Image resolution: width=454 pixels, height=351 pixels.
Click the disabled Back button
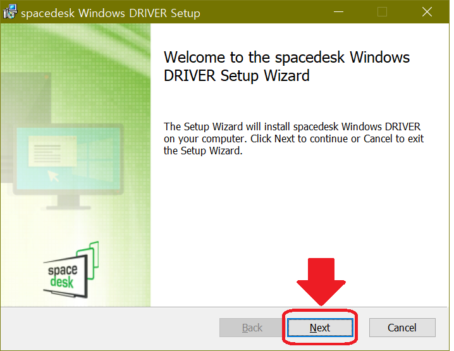(x=252, y=328)
